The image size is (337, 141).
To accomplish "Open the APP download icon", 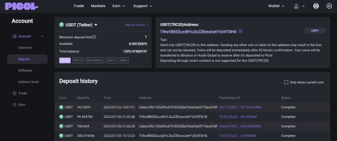I will pyautogui.click(x=316, y=6).
